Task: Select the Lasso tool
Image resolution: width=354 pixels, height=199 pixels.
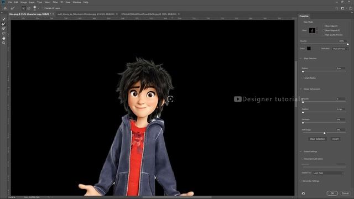Action: tap(4, 33)
